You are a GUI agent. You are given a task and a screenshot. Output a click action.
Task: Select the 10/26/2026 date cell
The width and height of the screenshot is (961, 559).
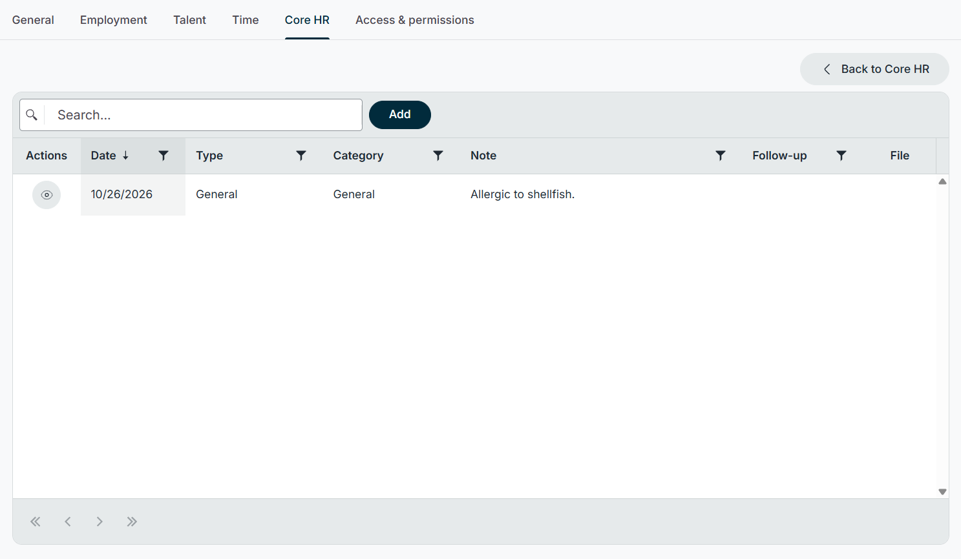point(133,194)
